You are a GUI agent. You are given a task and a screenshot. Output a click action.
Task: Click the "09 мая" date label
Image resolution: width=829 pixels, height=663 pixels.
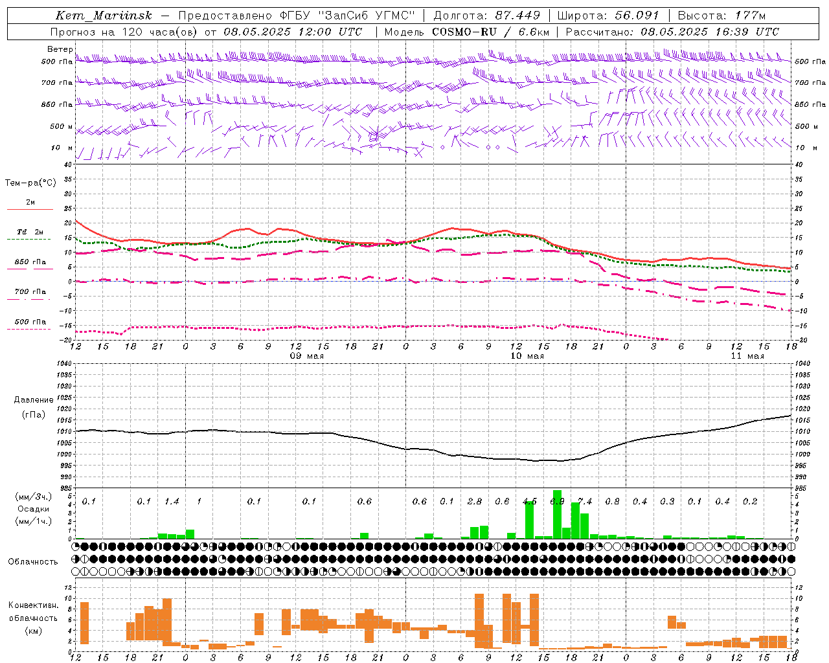coord(306,356)
